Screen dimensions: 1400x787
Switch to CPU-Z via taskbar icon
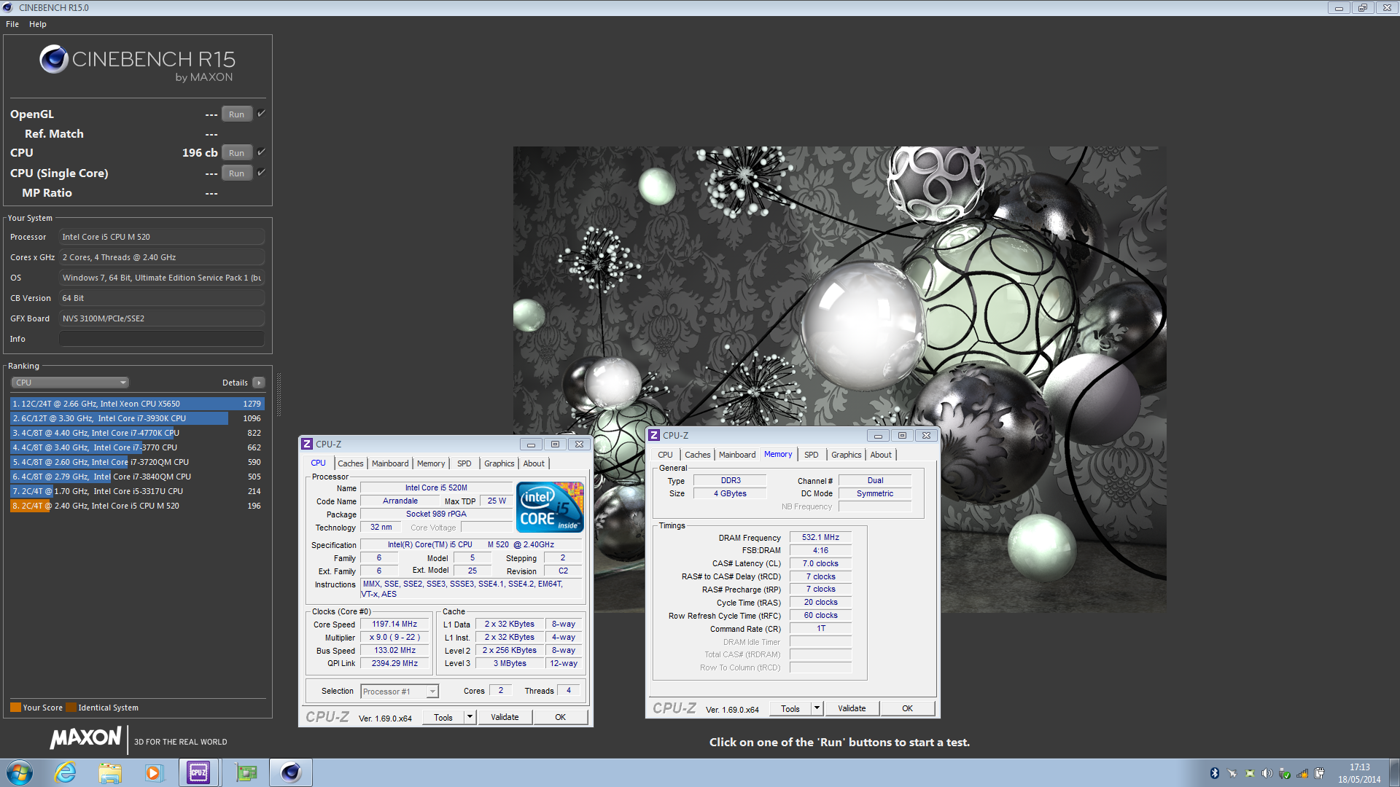click(x=198, y=772)
